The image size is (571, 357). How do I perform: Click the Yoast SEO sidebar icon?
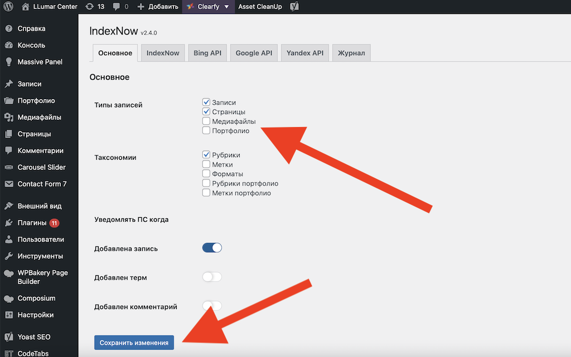tap(9, 337)
